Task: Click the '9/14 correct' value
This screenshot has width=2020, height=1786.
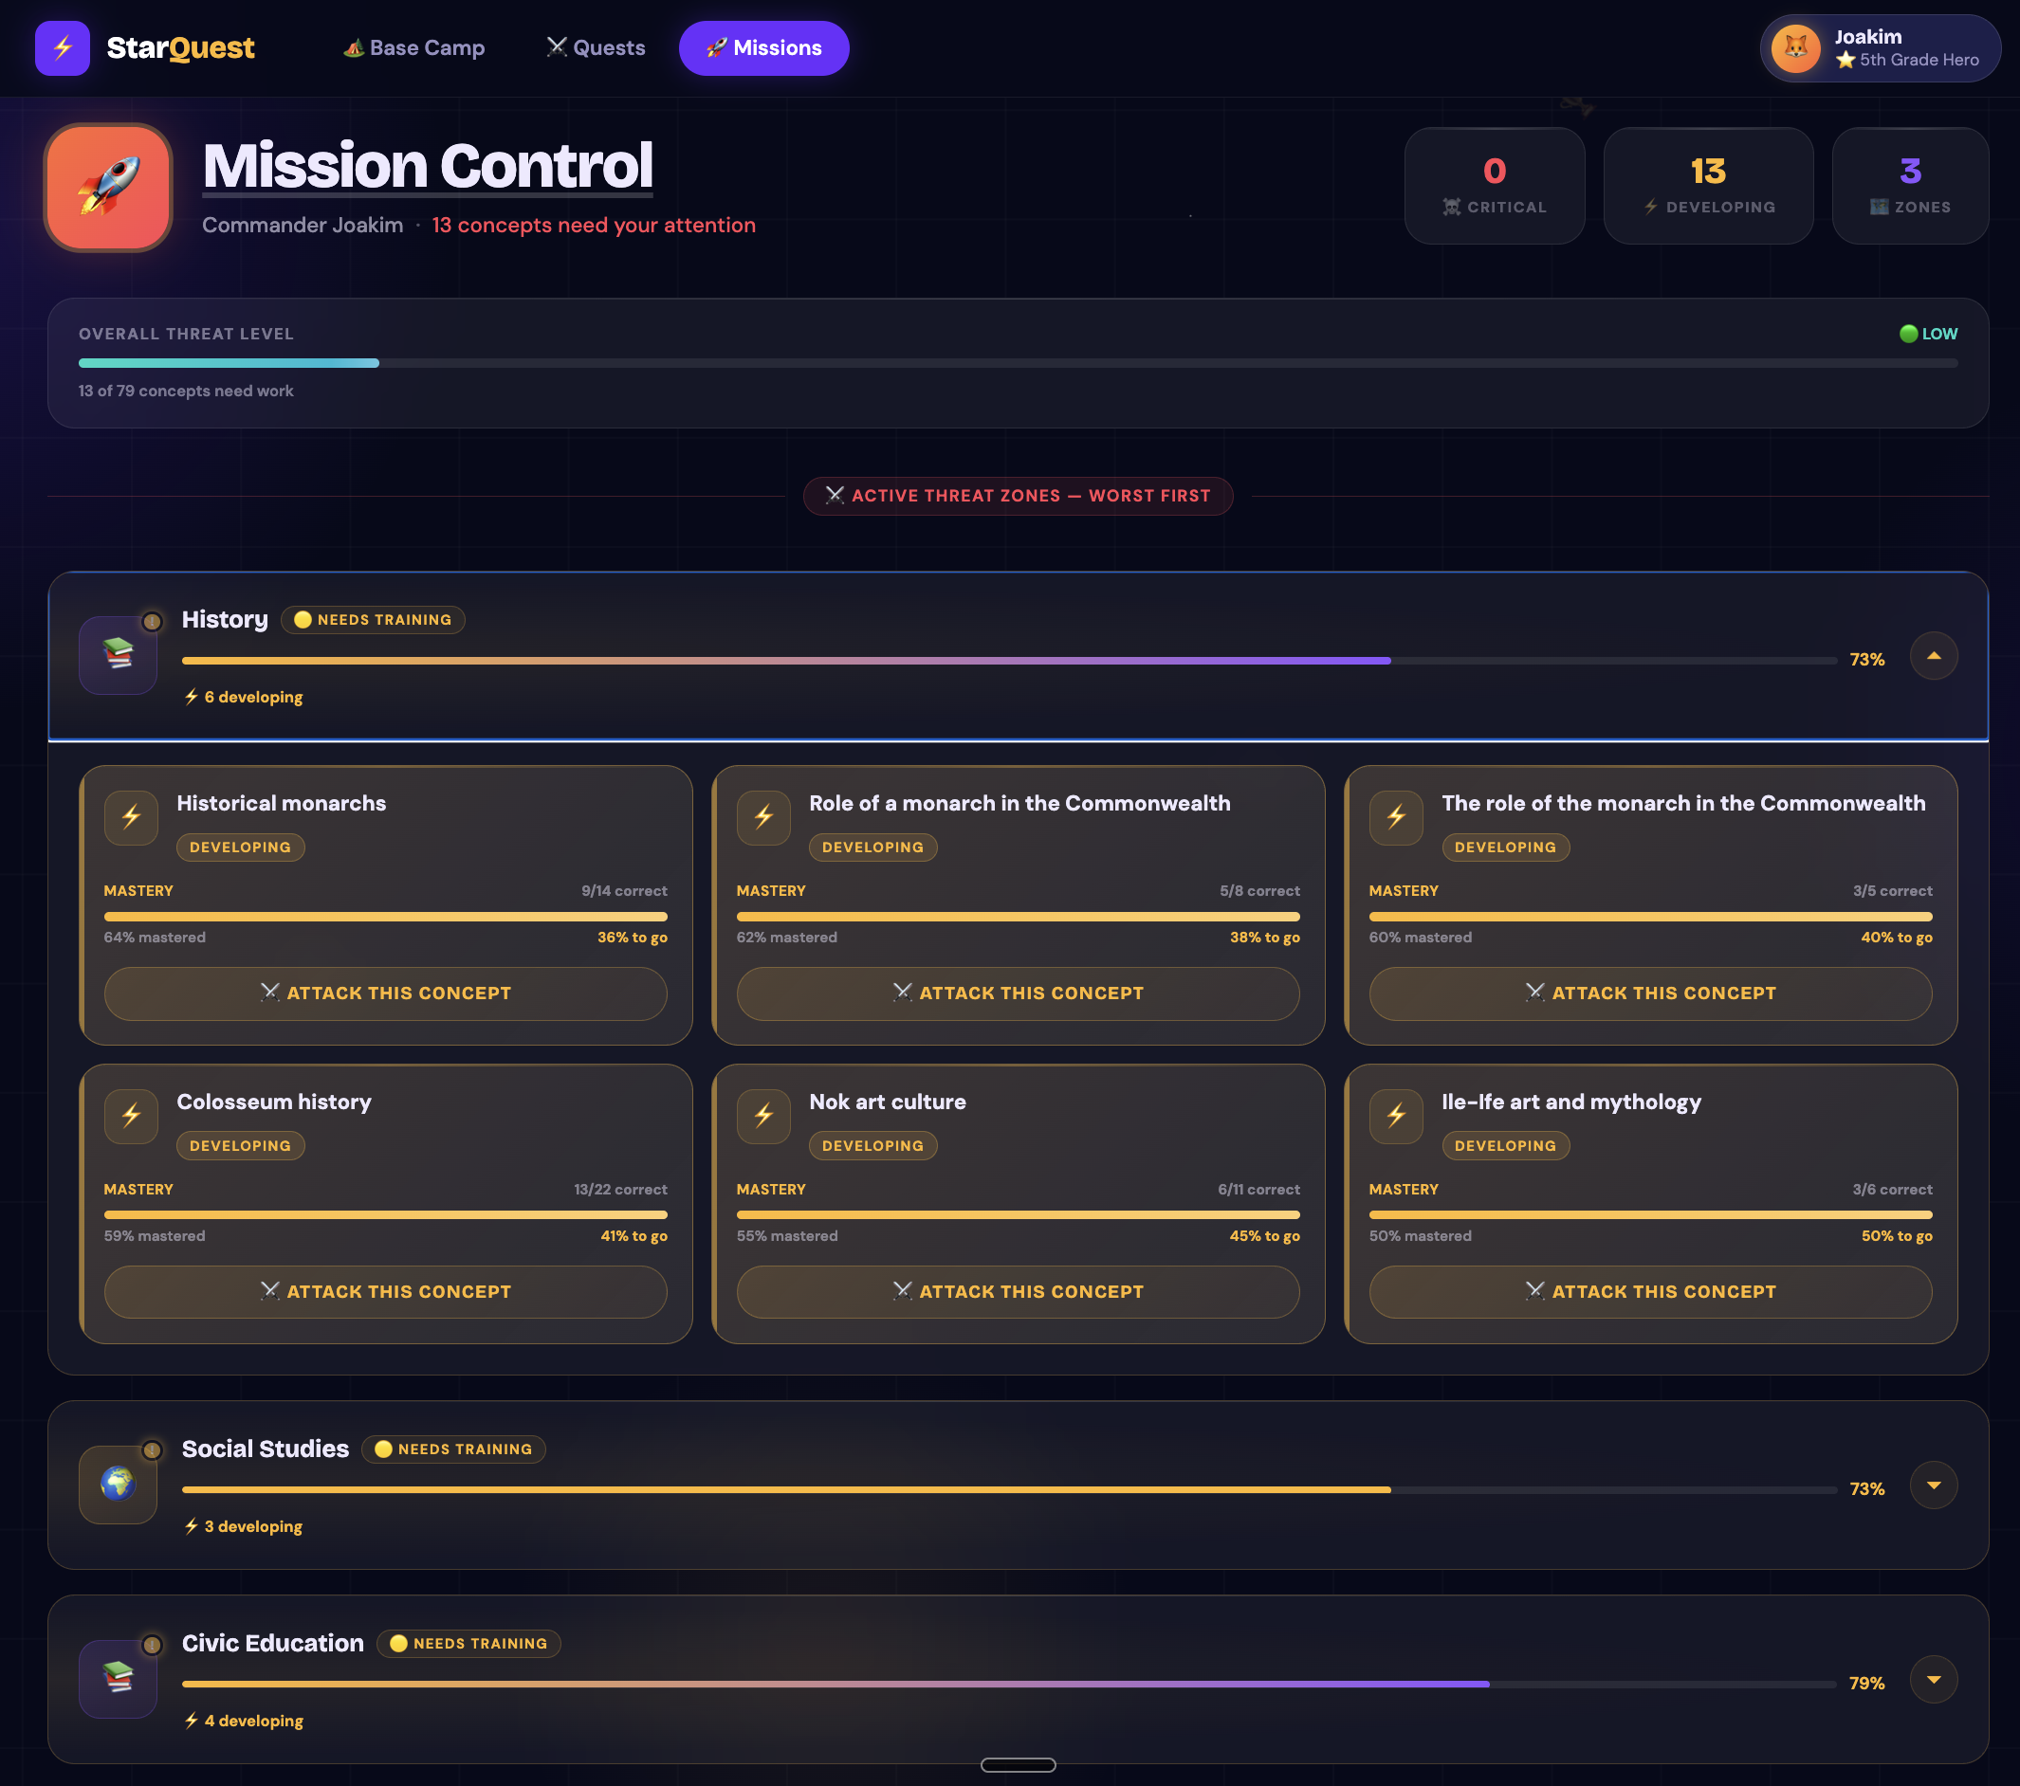Action: pos(624,890)
